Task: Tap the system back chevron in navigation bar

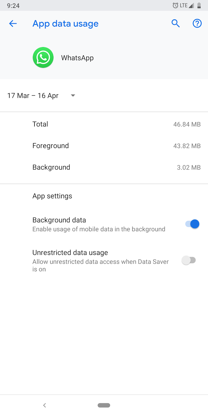Action: [x=44, y=405]
